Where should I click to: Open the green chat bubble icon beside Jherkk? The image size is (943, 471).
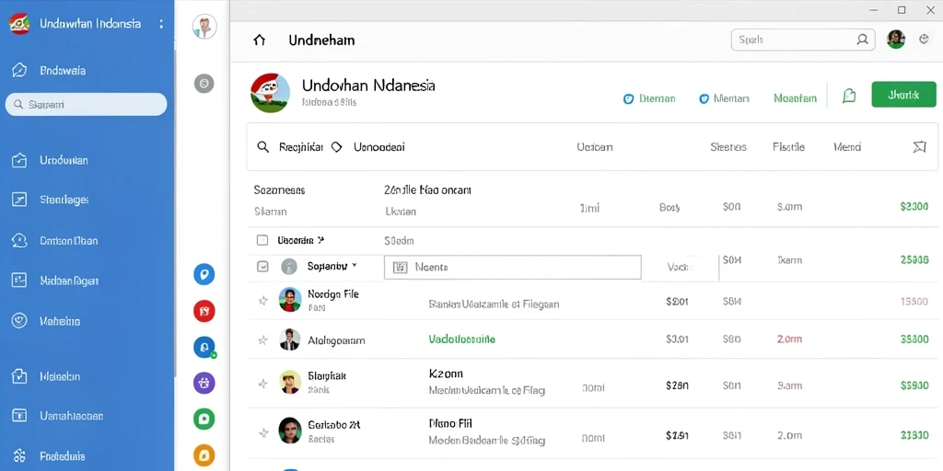coord(849,96)
